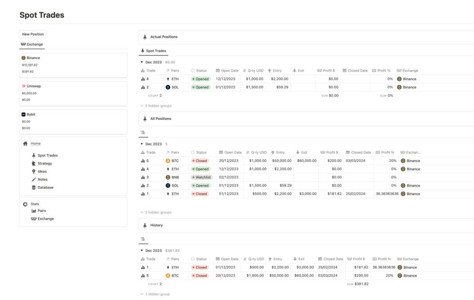The width and height of the screenshot is (474, 300).
Task: Select the Spot Trades tab in Actual Positions
Action: pyautogui.click(x=153, y=51)
